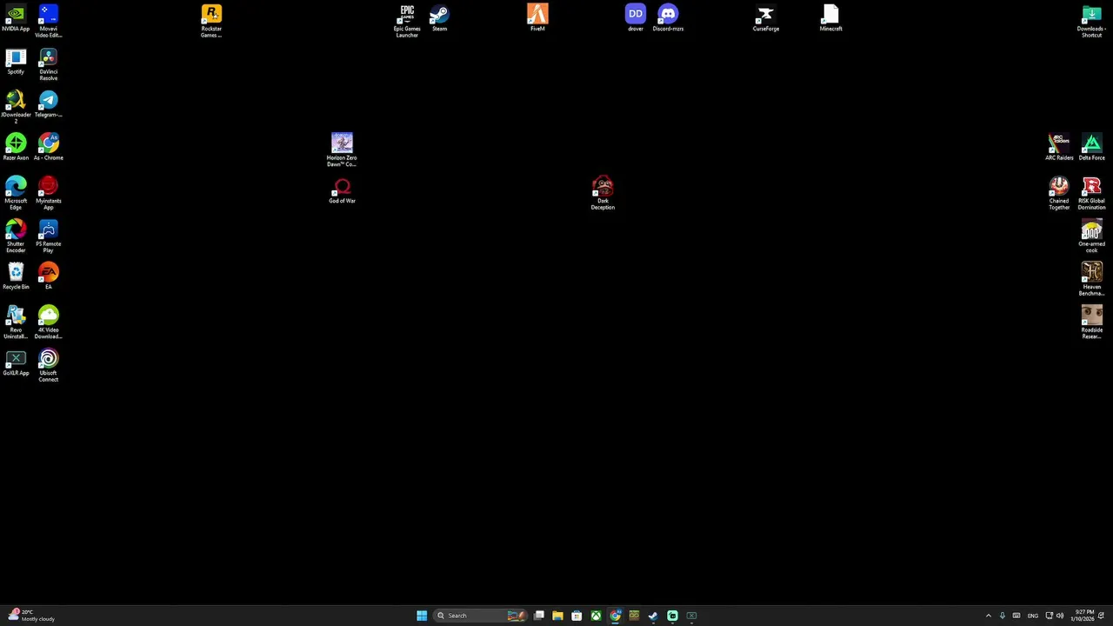Viewport: 1113px width, 626px height.
Task: Open Microsoft Store from the taskbar
Action: coord(576,616)
